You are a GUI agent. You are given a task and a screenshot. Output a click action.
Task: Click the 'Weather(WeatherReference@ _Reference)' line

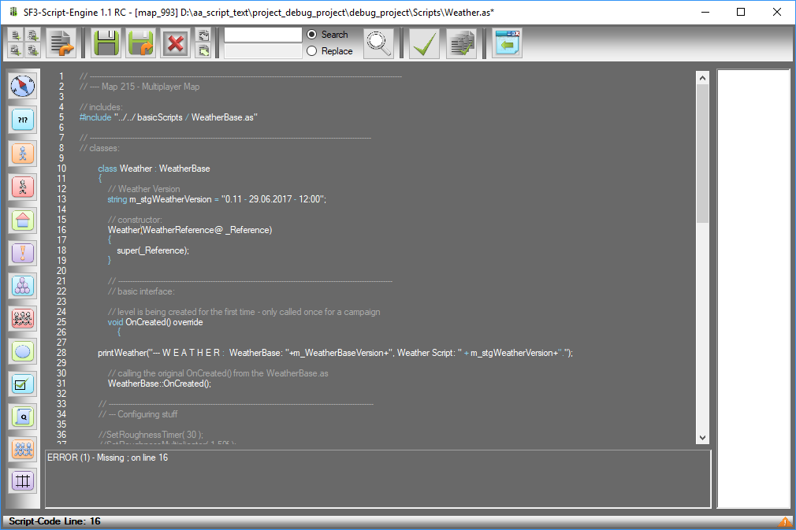190,230
